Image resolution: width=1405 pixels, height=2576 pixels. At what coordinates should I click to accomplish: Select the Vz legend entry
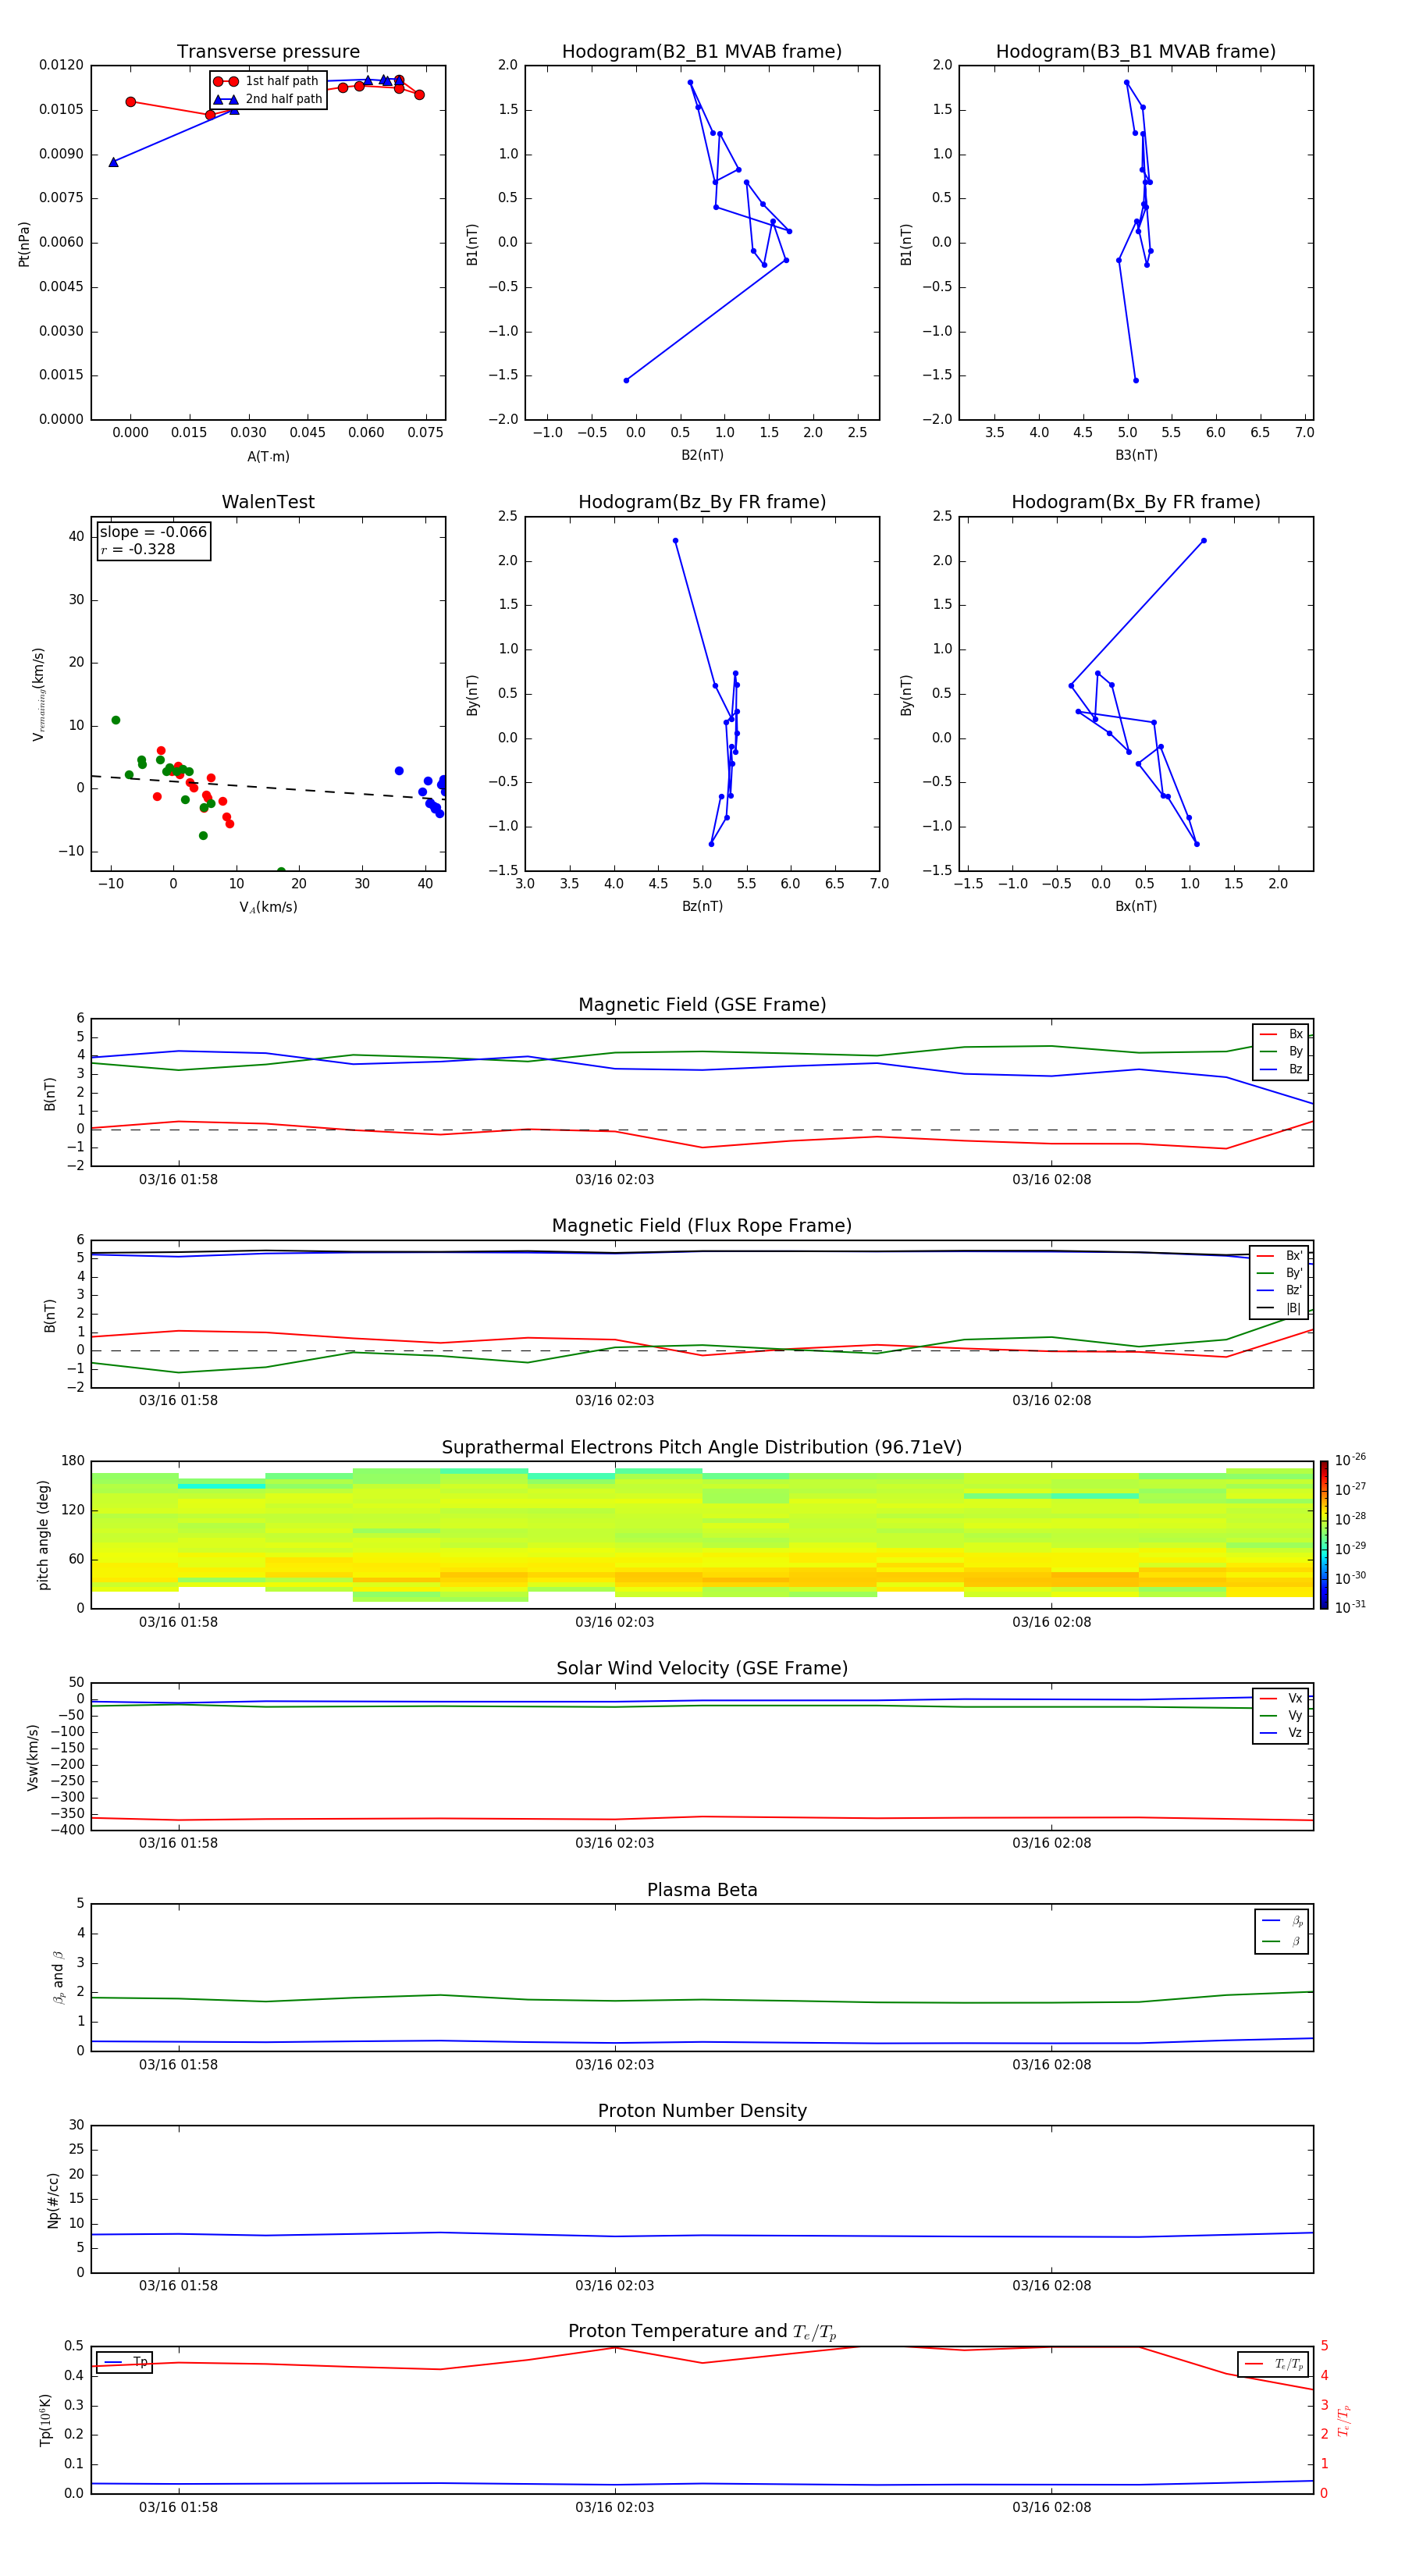click(x=1281, y=1733)
